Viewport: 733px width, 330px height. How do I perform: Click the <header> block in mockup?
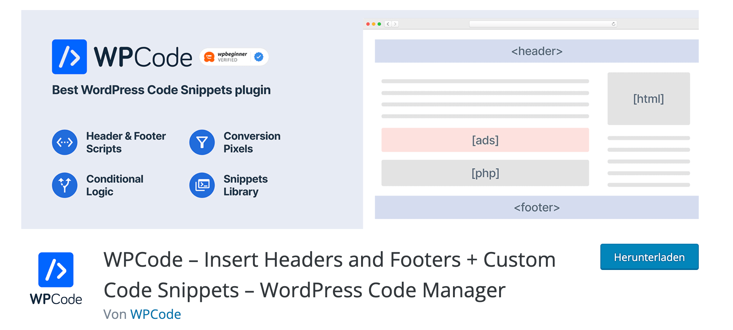[537, 51]
